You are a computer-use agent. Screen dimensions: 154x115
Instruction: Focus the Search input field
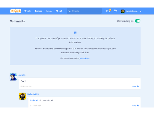click(x=84, y=11)
